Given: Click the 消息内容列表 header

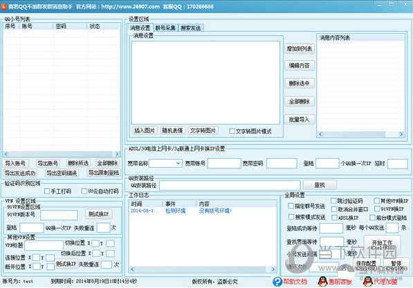Looking at the screenshot, I should (361, 37).
